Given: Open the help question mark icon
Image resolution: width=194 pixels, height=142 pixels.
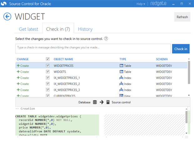Looking at the screenshot, I should click(106, 39).
